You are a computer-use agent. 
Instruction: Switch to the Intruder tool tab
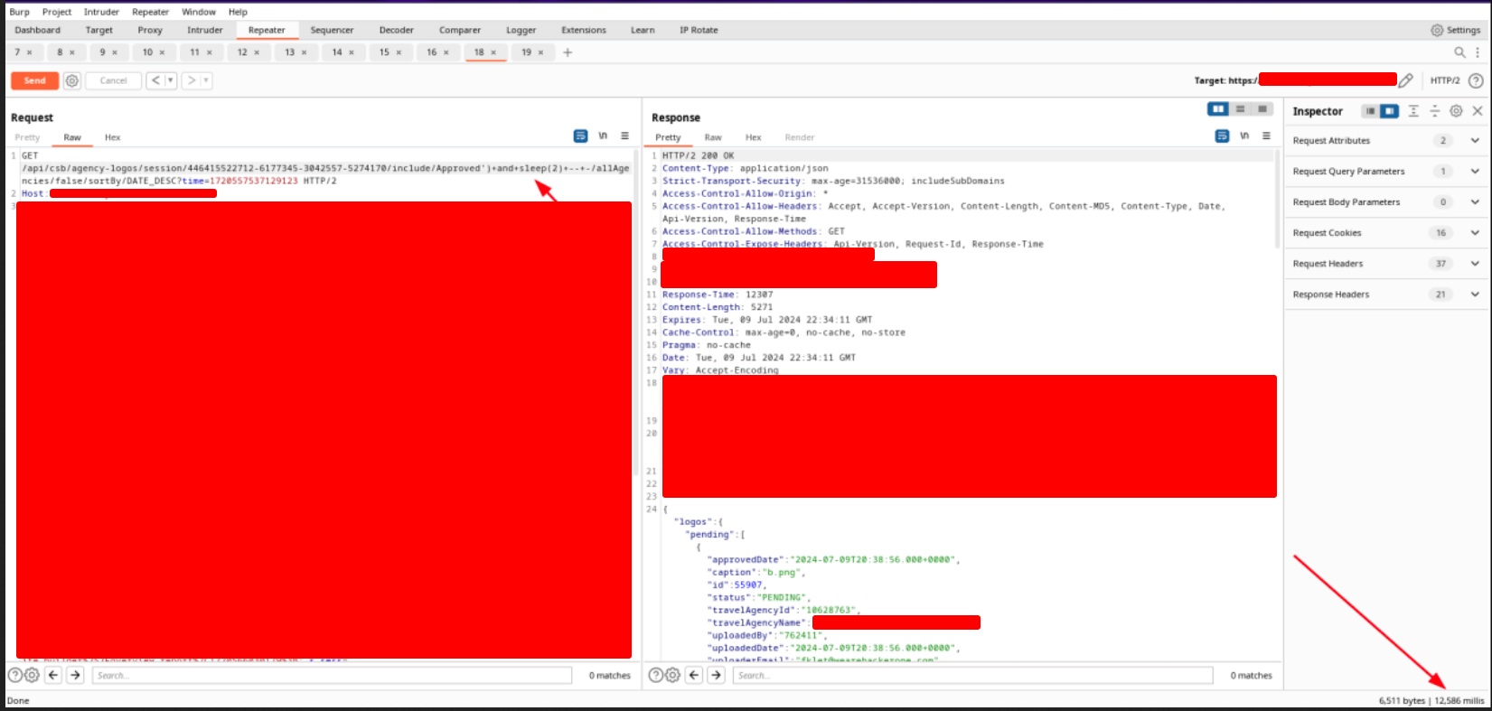tap(204, 30)
